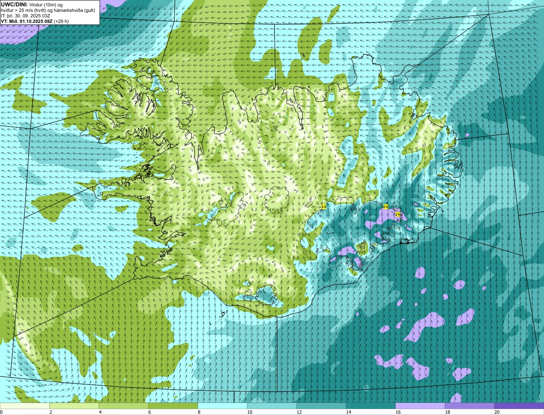Select the 16–18 m/s light purple legend swatch

tap(420, 406)
